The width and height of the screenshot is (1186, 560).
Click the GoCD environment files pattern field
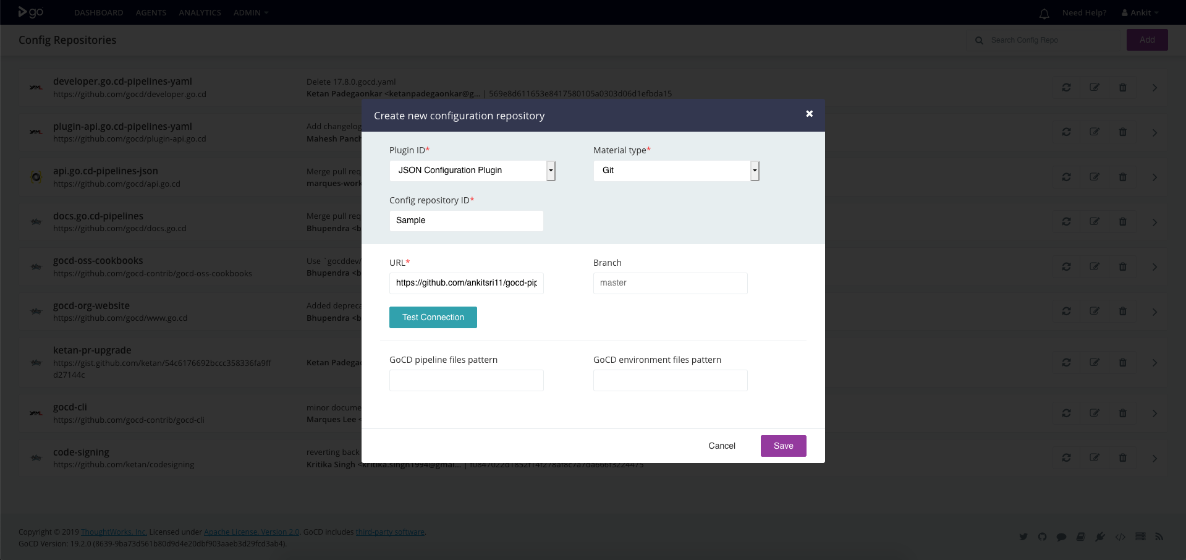click(x=670, y=380)
